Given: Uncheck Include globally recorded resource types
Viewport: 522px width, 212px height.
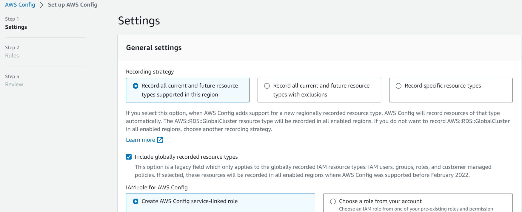Looking at the screenshot, I should click(x=129, y=157).
